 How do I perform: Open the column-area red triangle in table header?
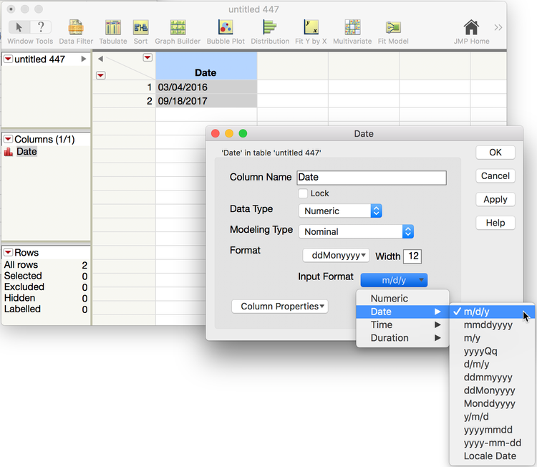click(x=147, y=57)
